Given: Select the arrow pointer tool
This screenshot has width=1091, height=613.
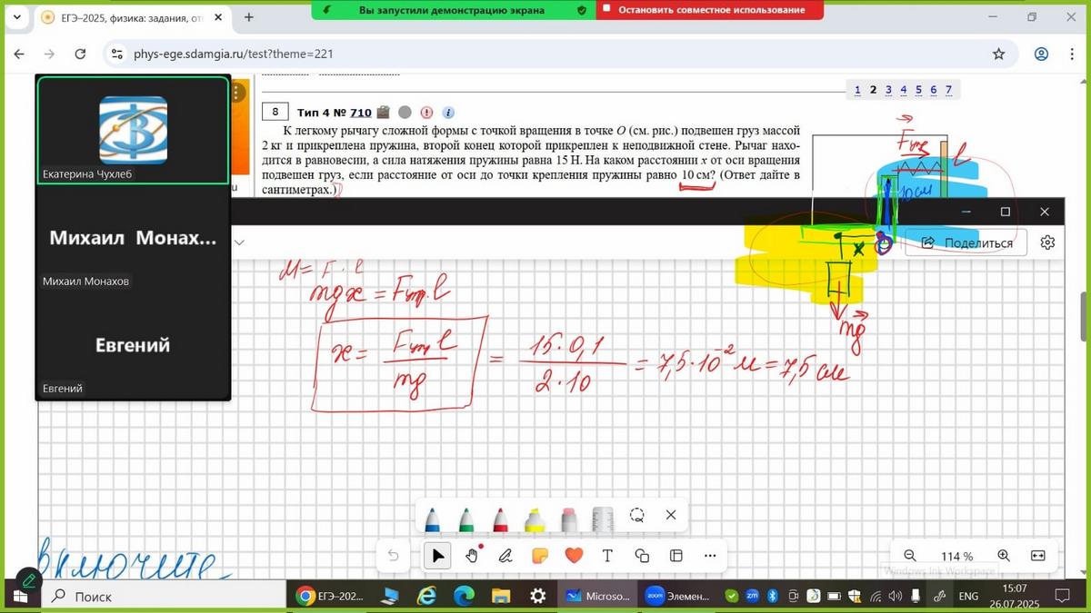Looking at the screenshot, I should 438,556.
